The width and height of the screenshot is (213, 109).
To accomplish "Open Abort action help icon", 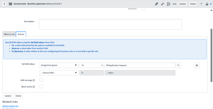I will (x=34, y=87).
